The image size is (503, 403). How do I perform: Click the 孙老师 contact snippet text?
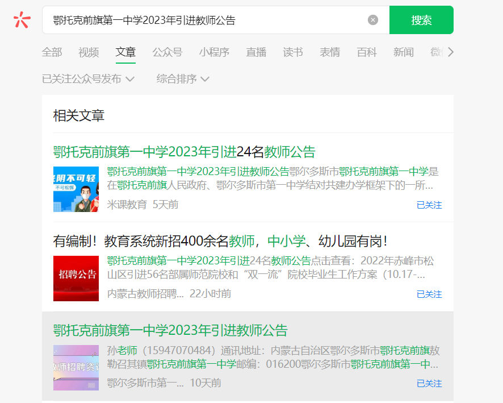[x=273, y=357]
